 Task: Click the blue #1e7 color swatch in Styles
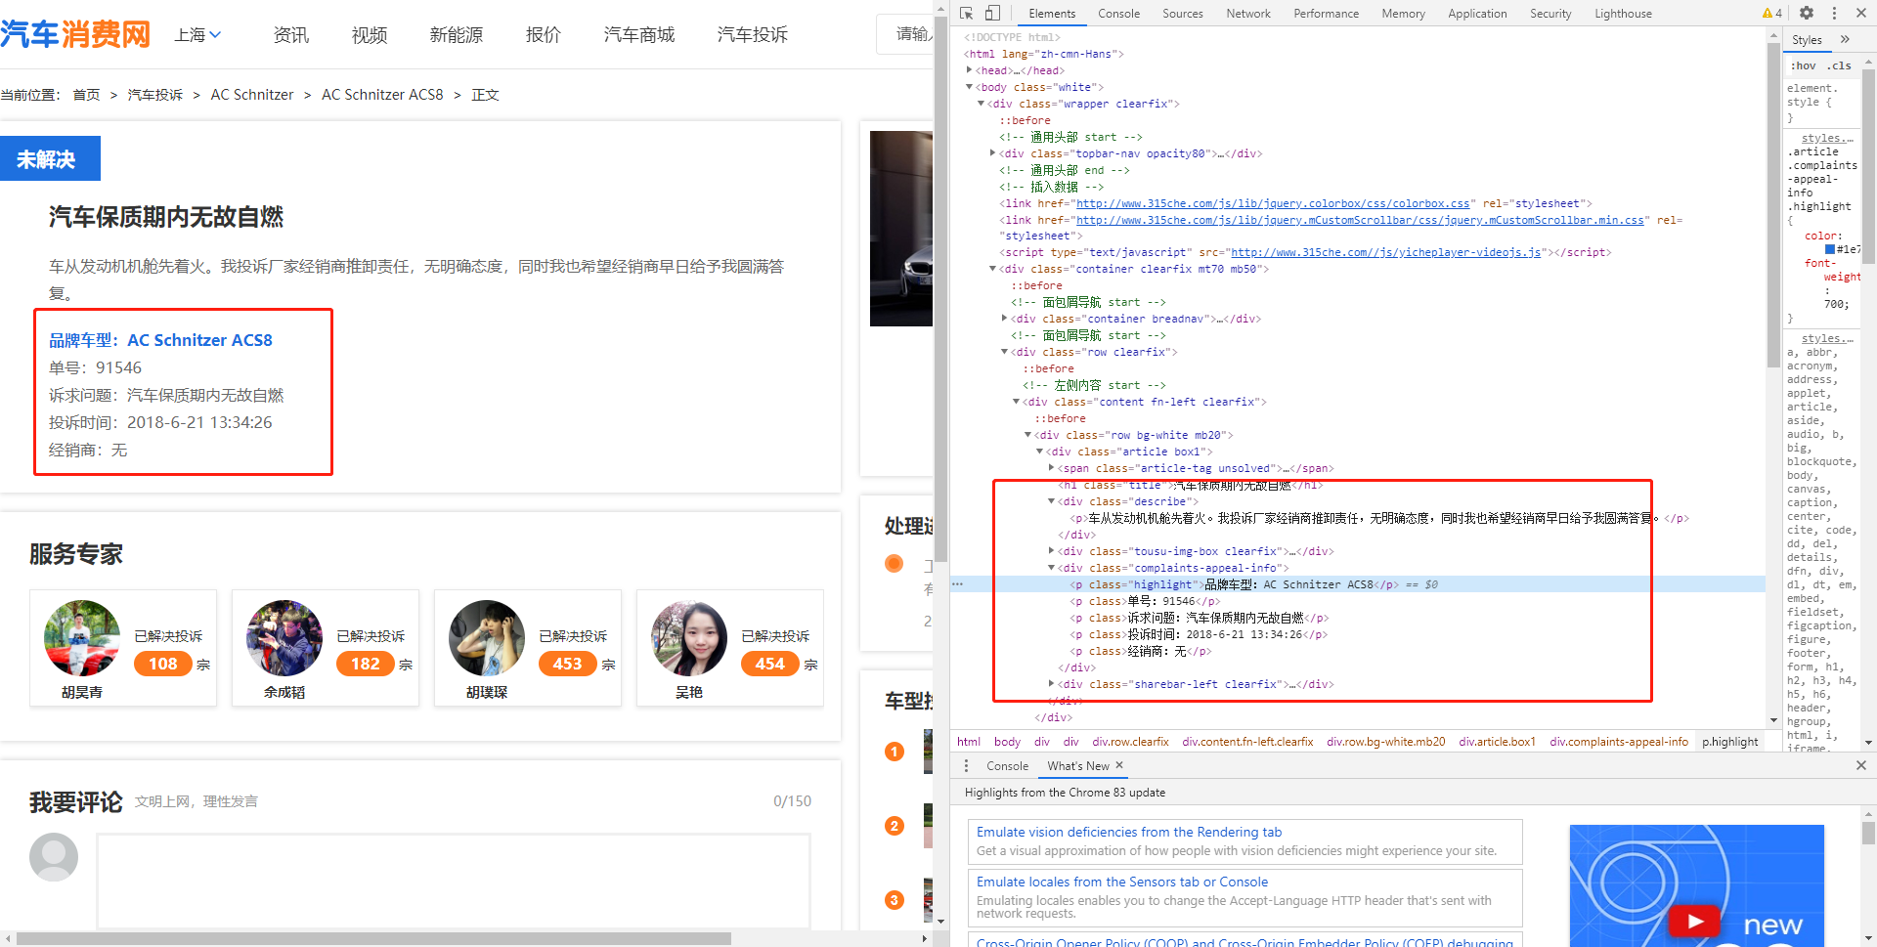(1829, 248)
